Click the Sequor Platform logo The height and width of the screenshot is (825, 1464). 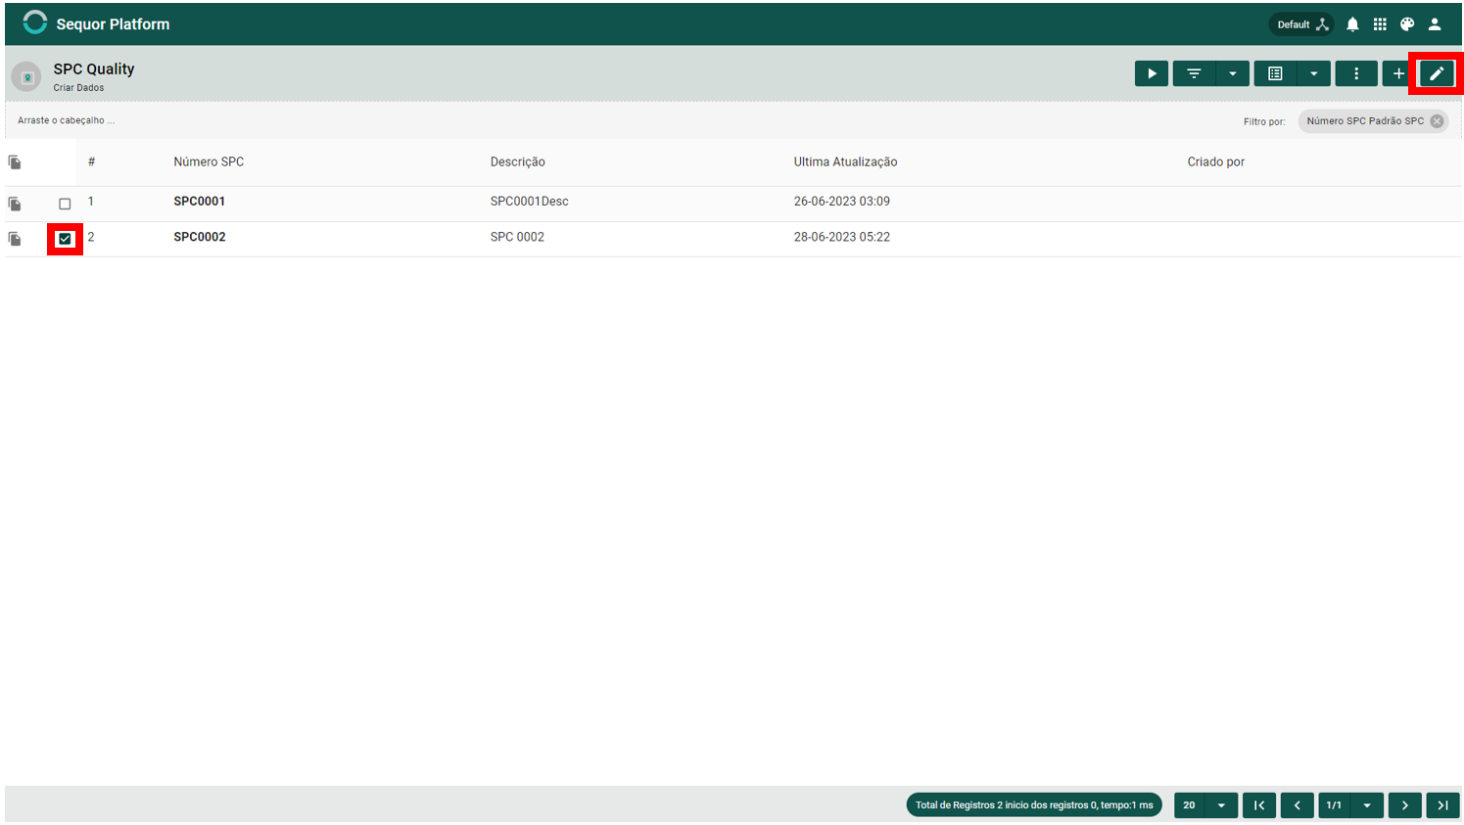[35, 23]
